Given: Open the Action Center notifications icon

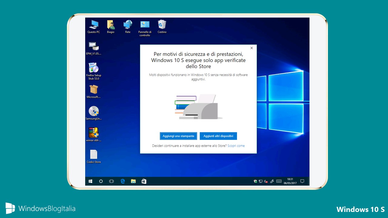Looking at the screenshot, I should tap(302, 181).
